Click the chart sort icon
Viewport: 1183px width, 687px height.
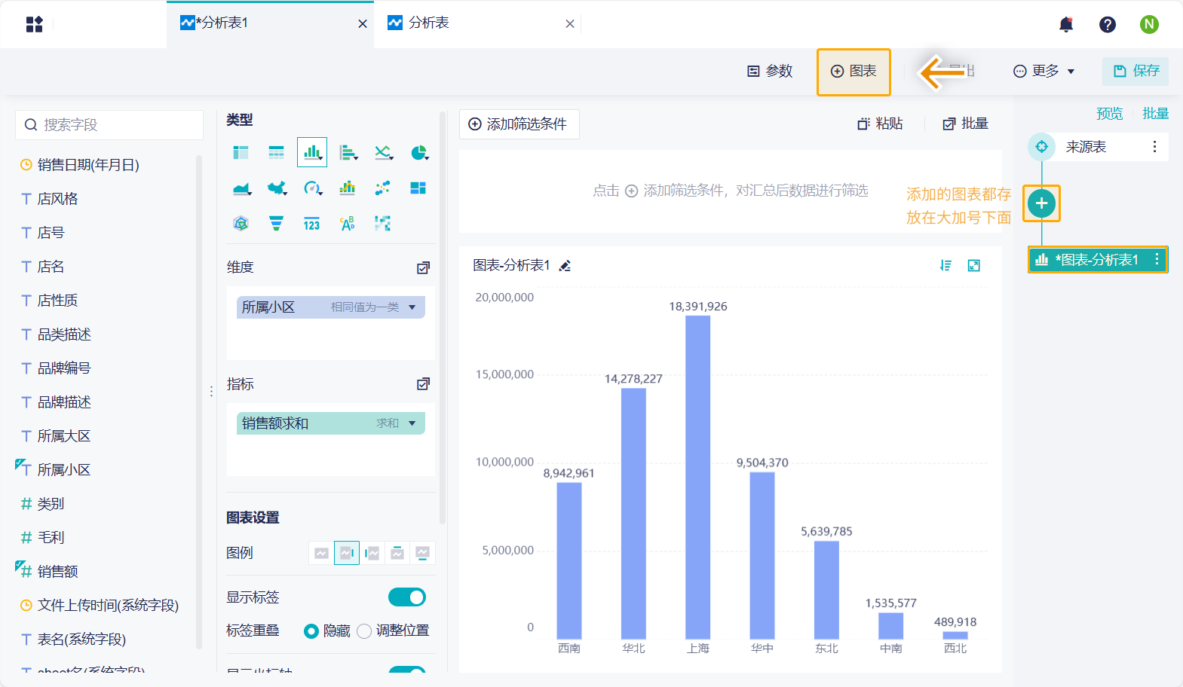tap(945, 265)
